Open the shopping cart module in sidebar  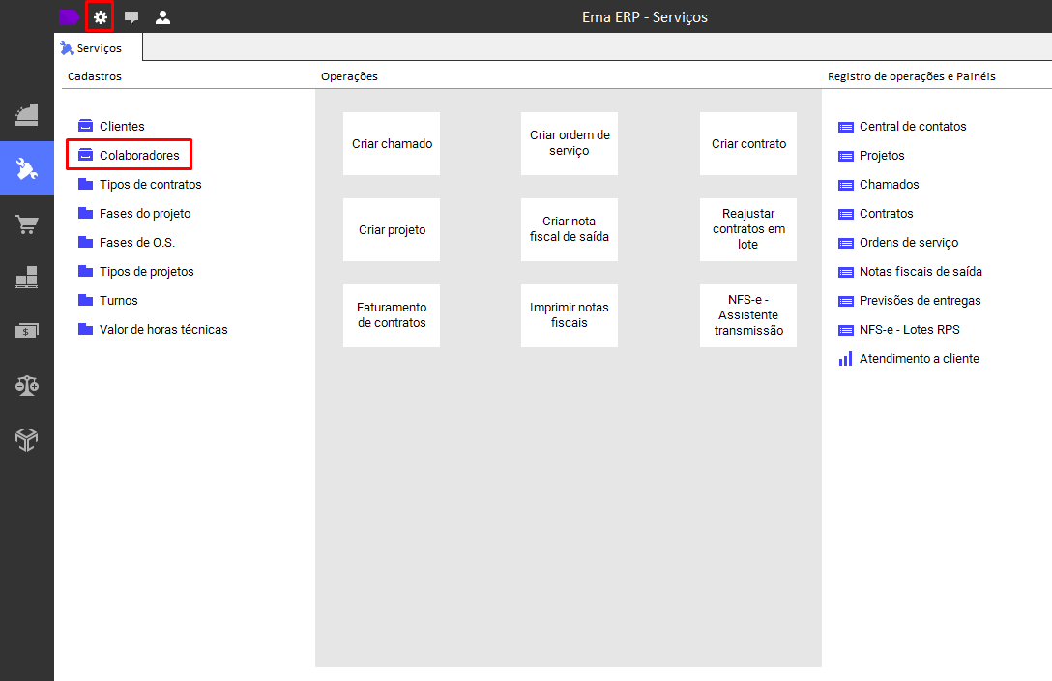[x=27, y=224]
